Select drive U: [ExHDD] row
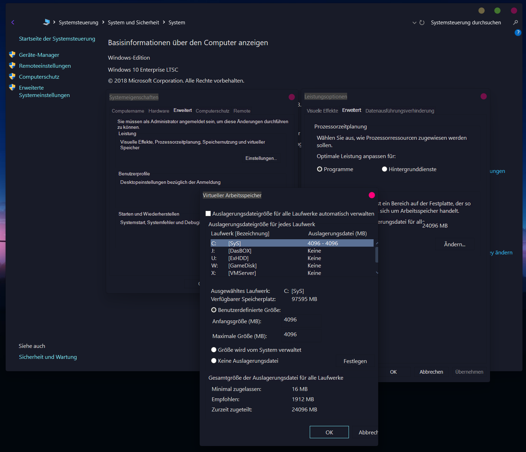The height and width of the screenshot is (452, 526). pos(292,258)
